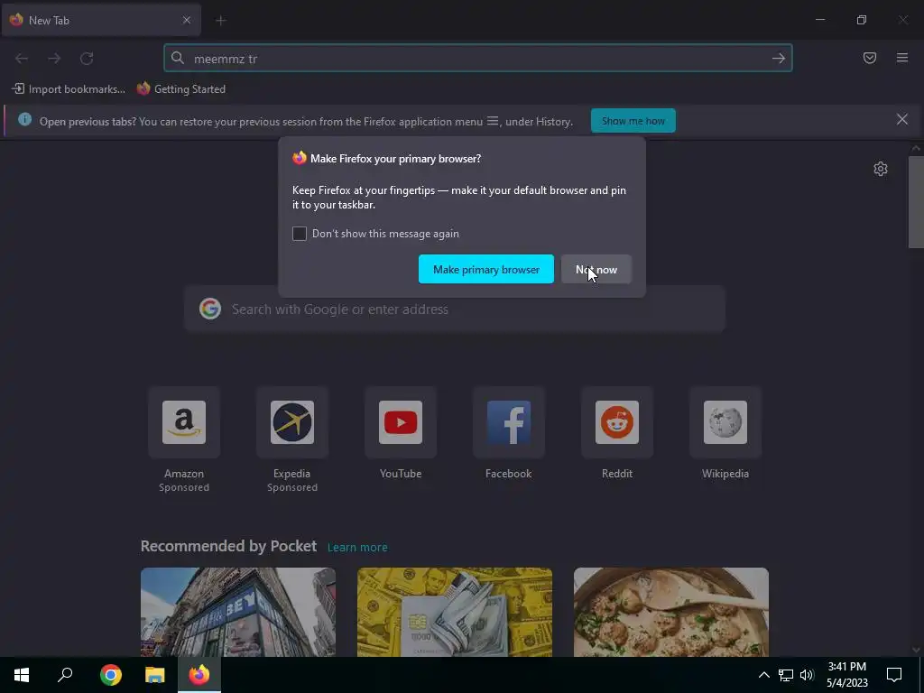Open the Windows notification center
The width and height of the screenshot is (924, 693).
click(894, 675)
